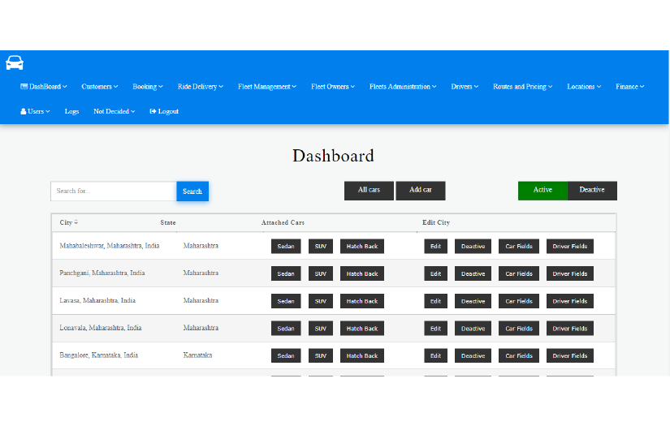Click SUV for Lavasa row
The width and height of the screenshot is (670, 426).
(x=321, y=301)
